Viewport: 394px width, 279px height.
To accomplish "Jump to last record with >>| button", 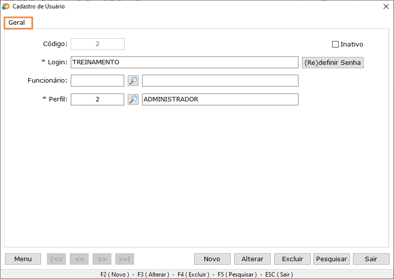I will pyautogui.click(x=125, y=259).
